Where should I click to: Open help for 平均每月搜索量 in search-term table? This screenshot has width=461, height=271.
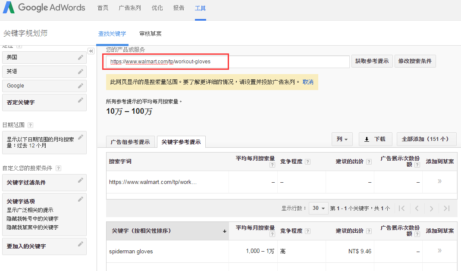click(x=272, y=165)
